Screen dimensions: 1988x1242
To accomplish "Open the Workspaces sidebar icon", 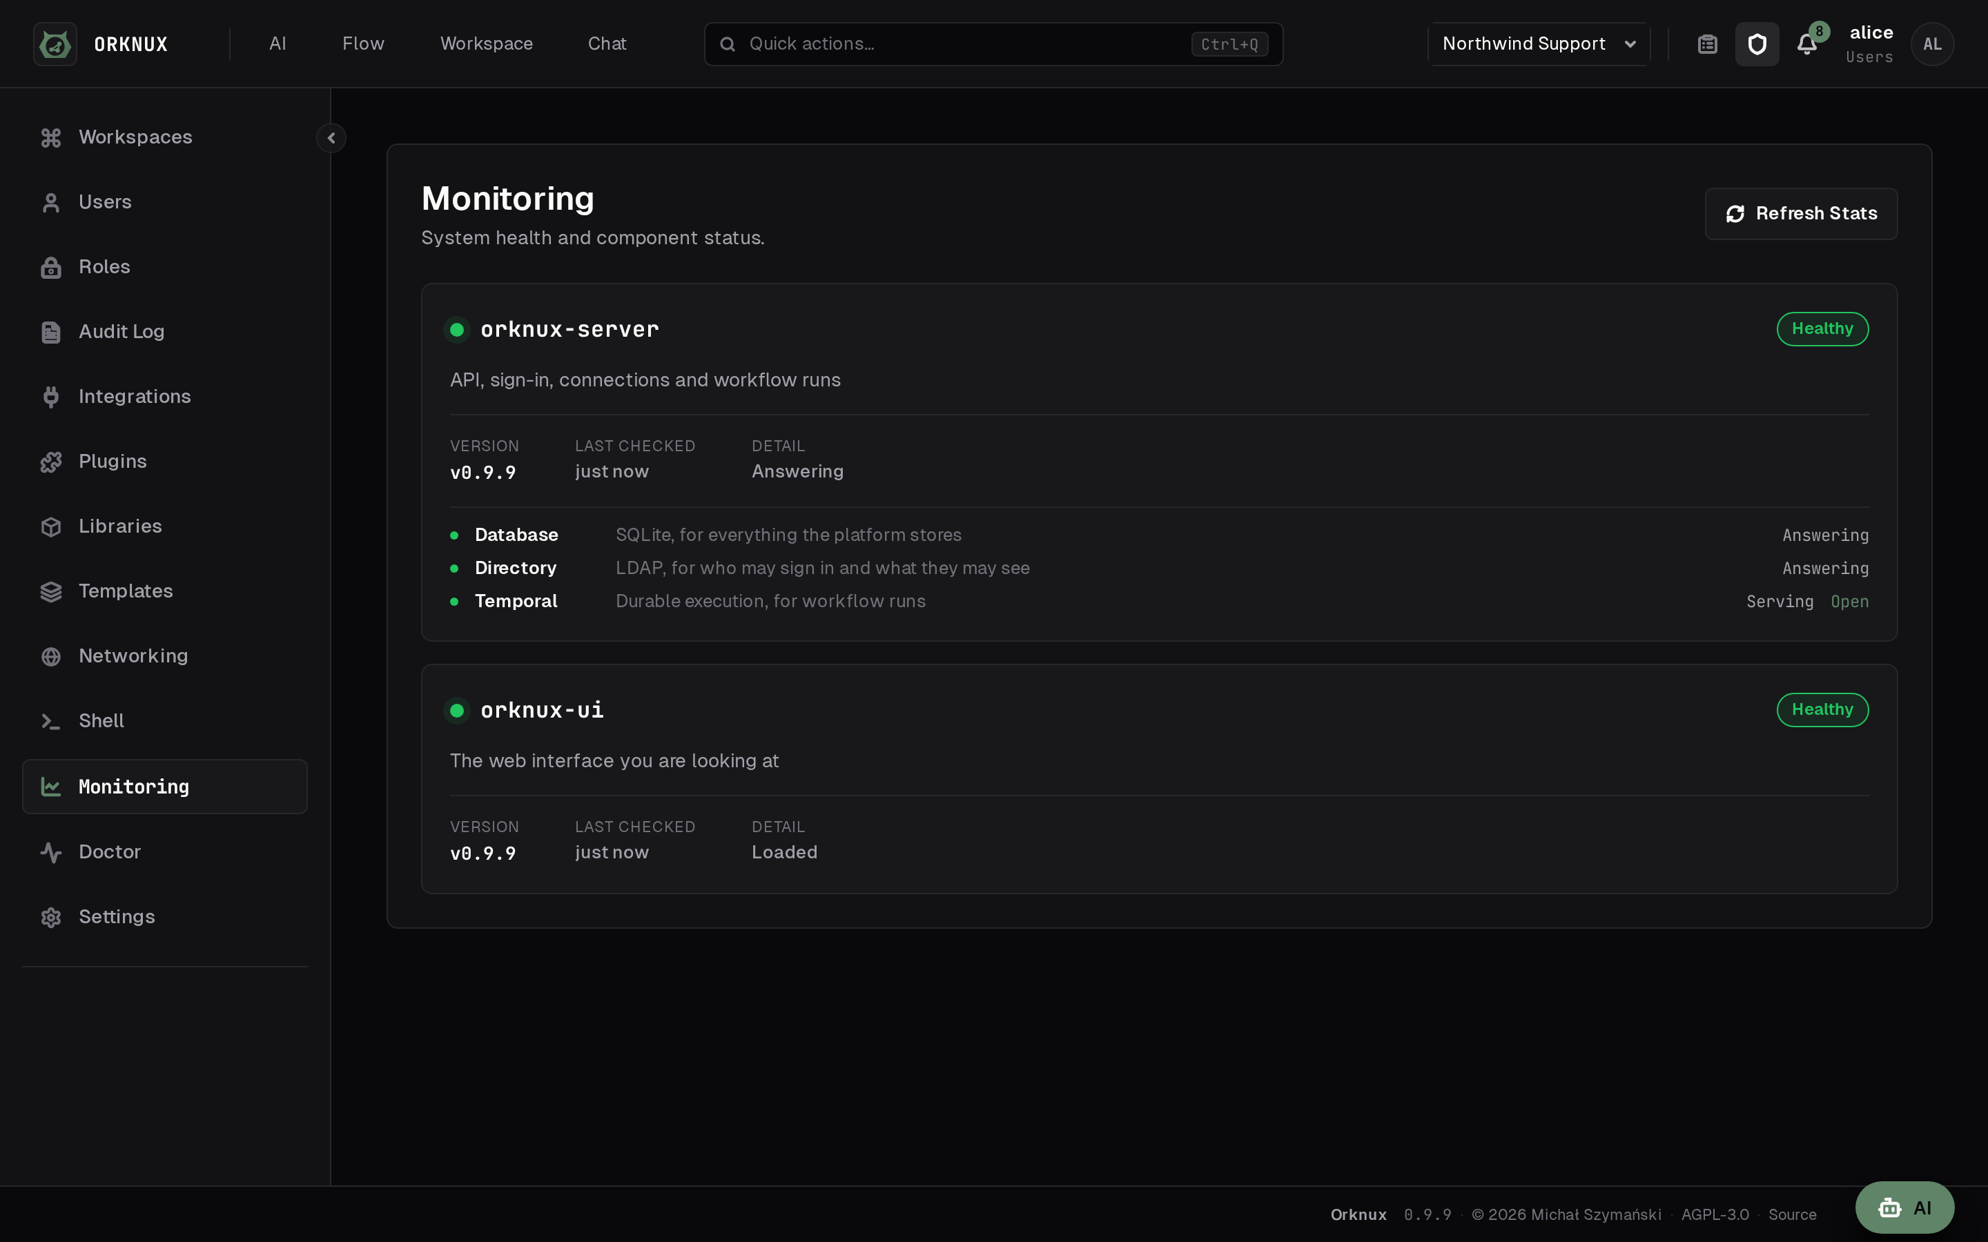I will point(51,138).
